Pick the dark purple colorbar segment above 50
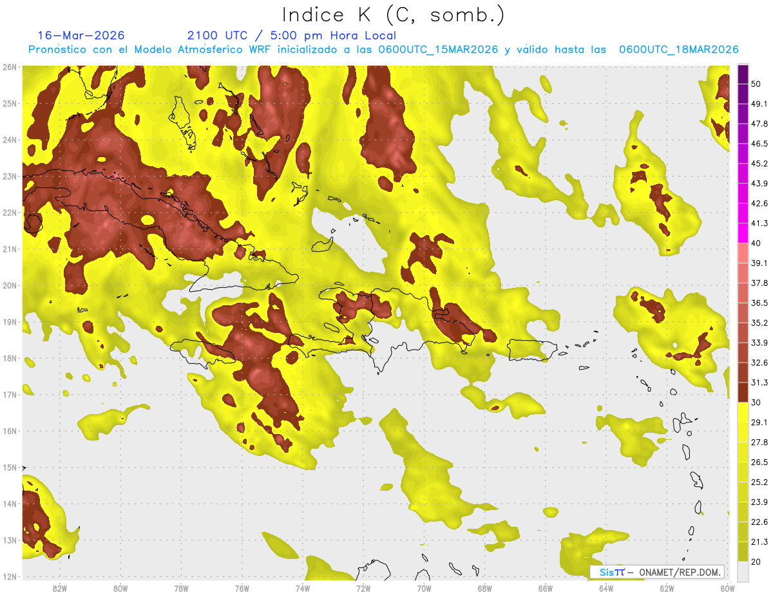The width and height of the screenshot is (773, 597). tap(743, 74)
